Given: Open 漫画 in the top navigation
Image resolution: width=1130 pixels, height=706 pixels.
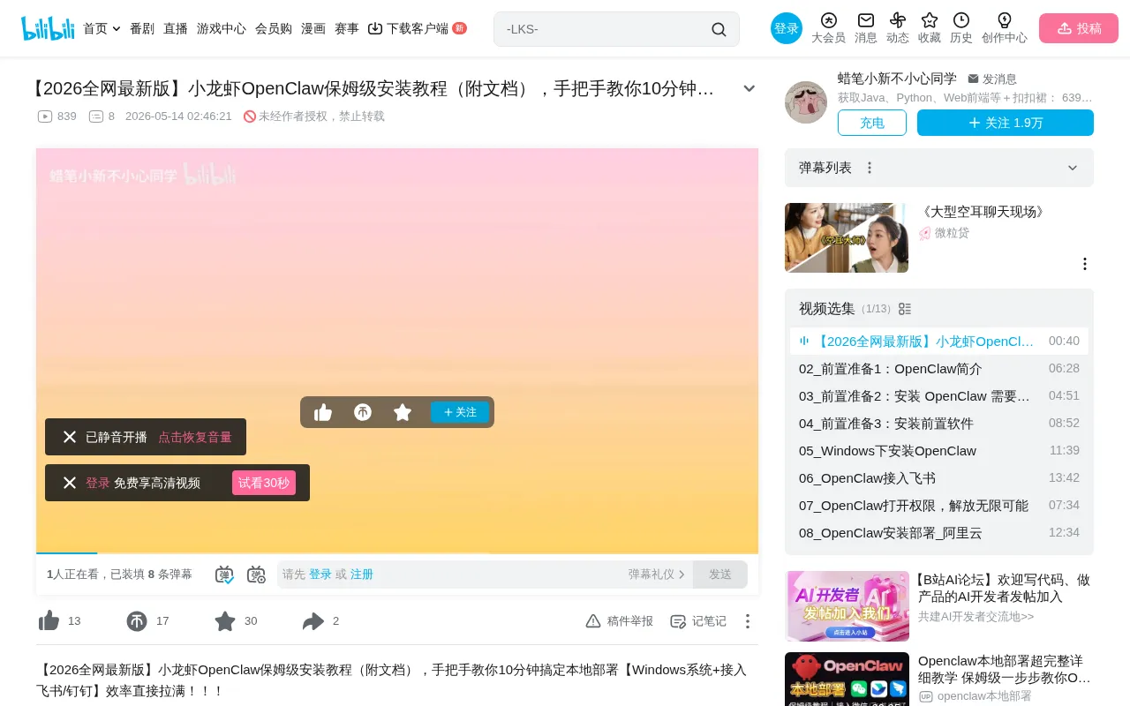Looking at the screenshot, I should click(x=313, y=28).
